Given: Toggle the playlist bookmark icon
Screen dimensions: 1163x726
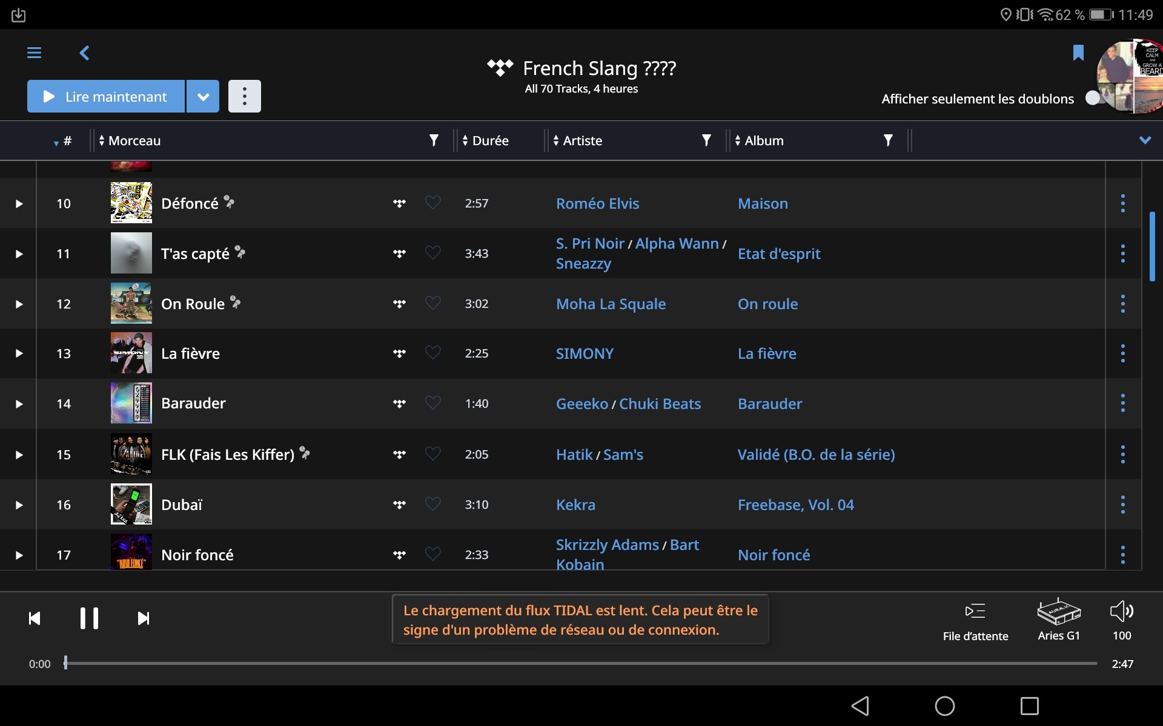Looking at the screenshot, I should click(x=1078, y=53).
